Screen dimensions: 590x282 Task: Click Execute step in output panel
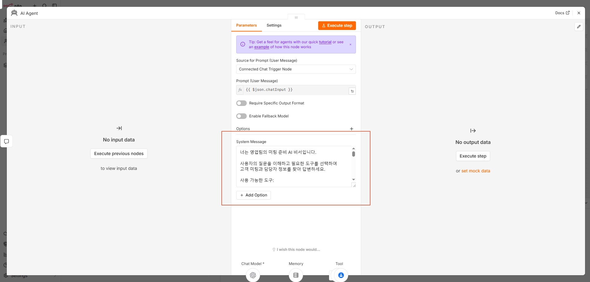[x=473, y=156]
